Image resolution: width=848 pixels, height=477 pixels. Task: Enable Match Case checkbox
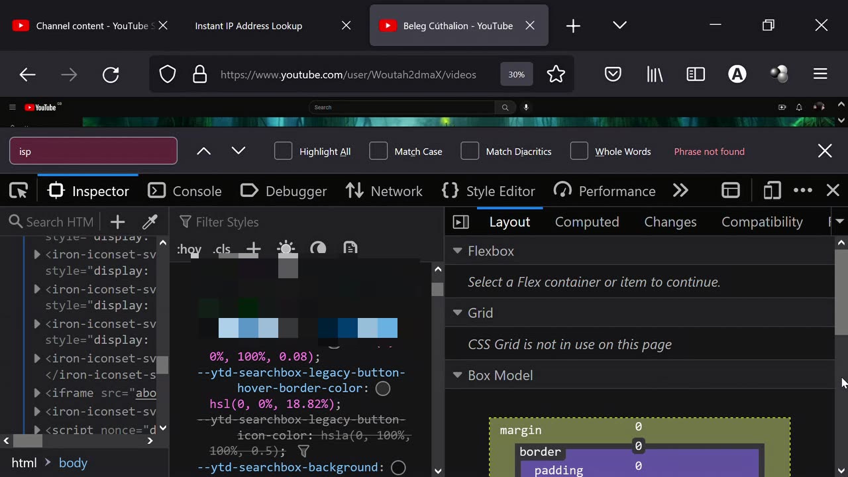[378, 151]
